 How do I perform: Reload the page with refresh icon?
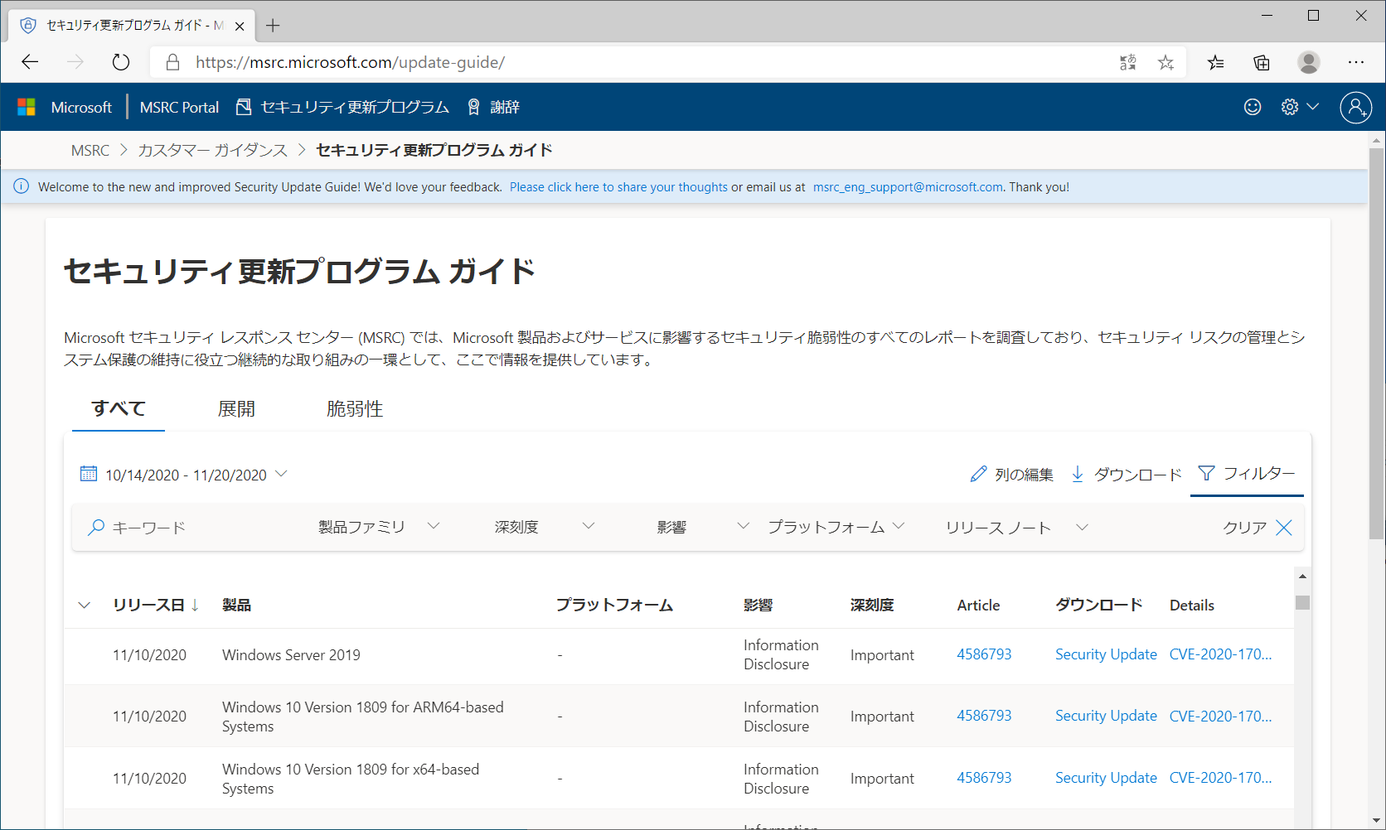click(121, 62)
